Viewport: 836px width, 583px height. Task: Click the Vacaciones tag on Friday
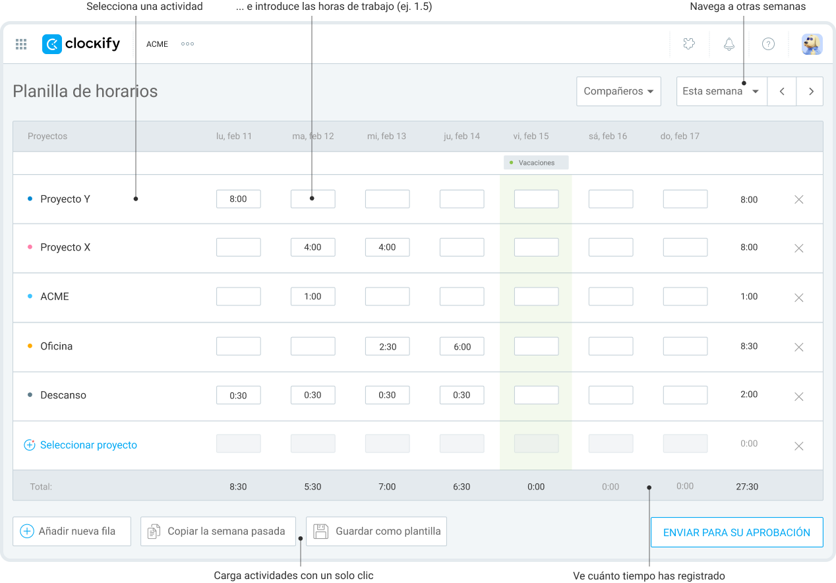pyautogui.click(x=536, y=163)
